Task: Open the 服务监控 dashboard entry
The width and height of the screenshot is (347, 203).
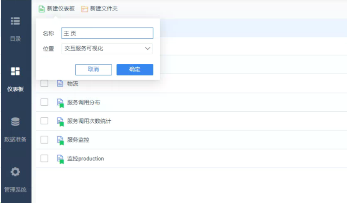Action: 78,140
